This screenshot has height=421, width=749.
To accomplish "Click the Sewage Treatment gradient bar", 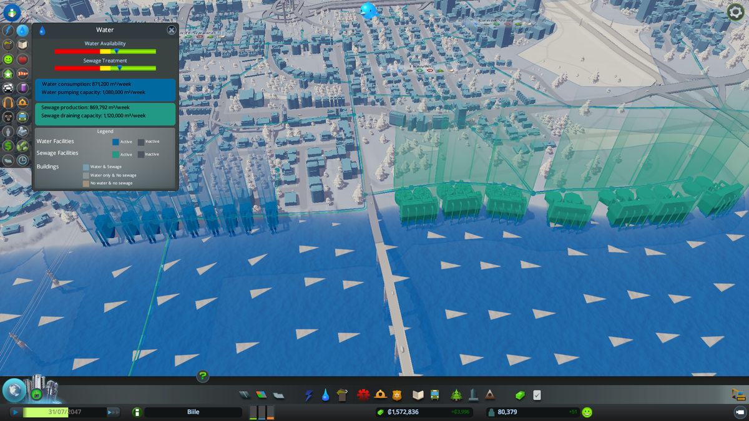I will click(105, 68).
